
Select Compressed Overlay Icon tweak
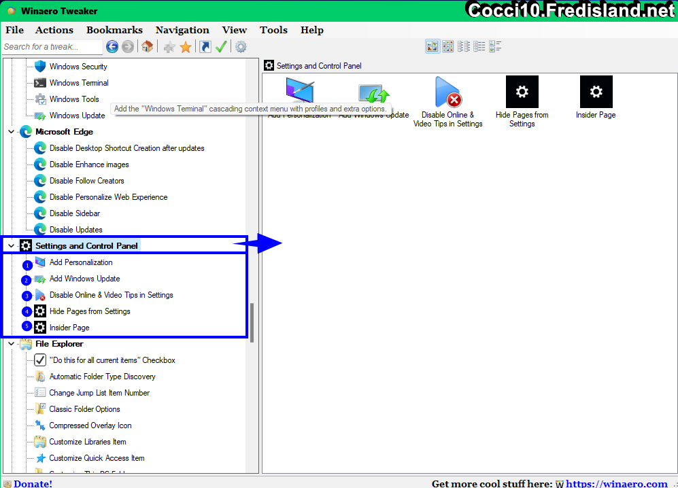[x=90, y=425]
